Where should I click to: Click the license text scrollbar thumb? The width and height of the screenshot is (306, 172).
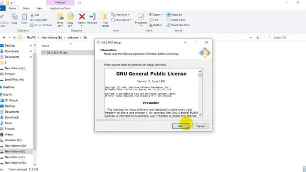(200, 75)
